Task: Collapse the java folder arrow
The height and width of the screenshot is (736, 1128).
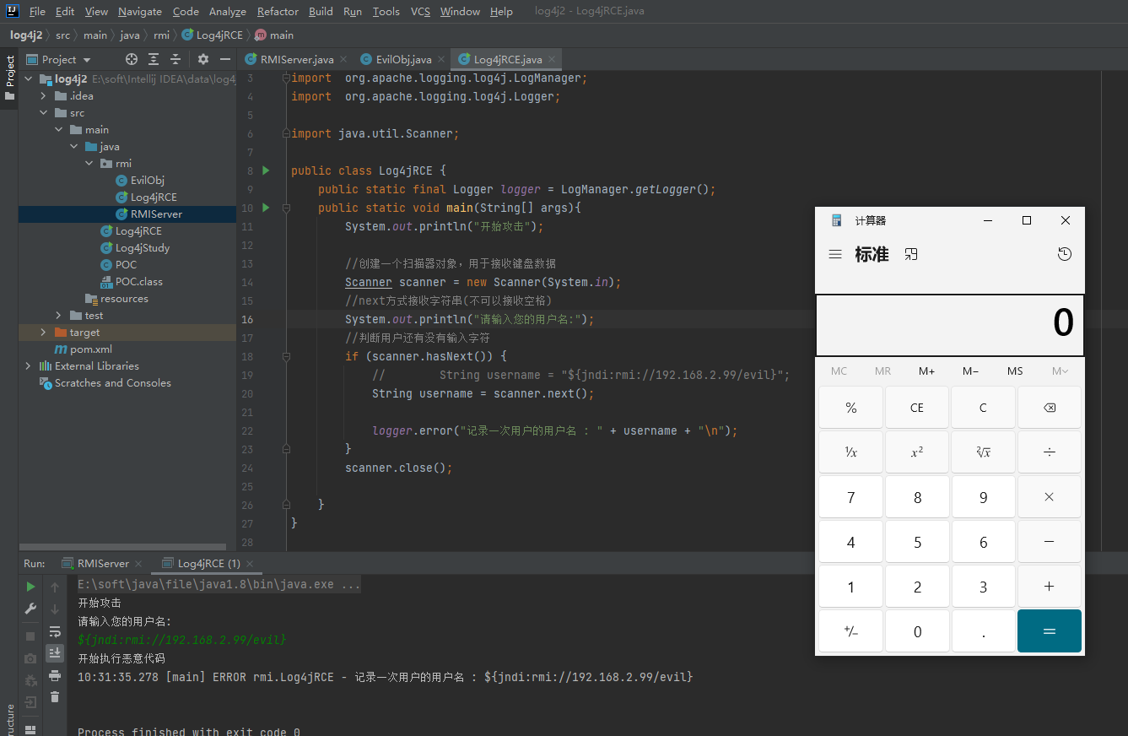Action: pos(74,147)
